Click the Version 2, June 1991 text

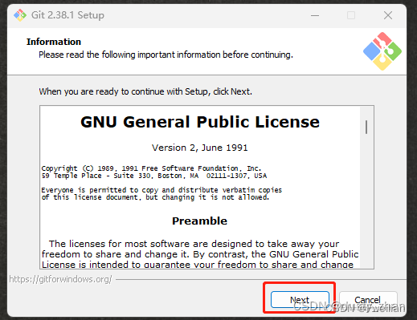[200, 148]
